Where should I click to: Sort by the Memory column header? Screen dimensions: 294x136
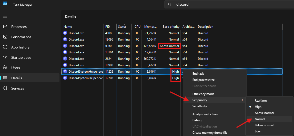coord(150,27)
